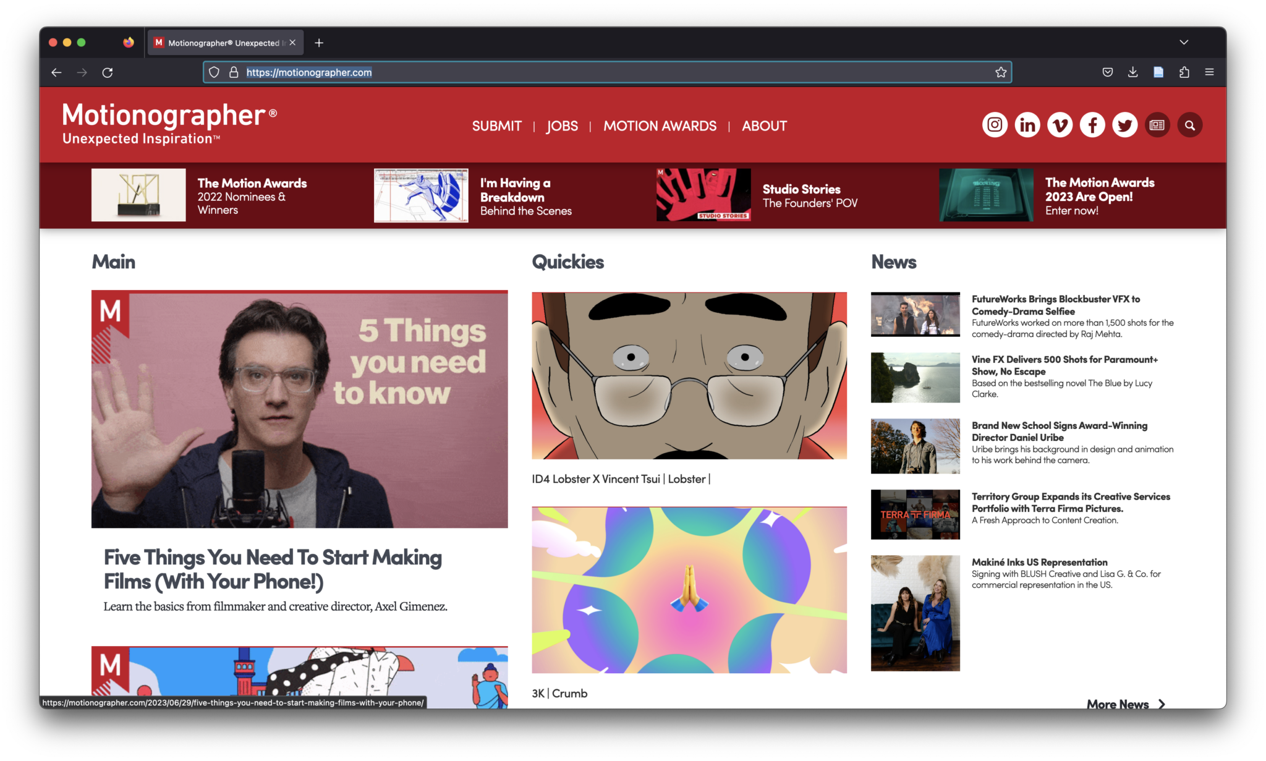
Task: Open the Quickies section heading
Action: coord(567,261)
